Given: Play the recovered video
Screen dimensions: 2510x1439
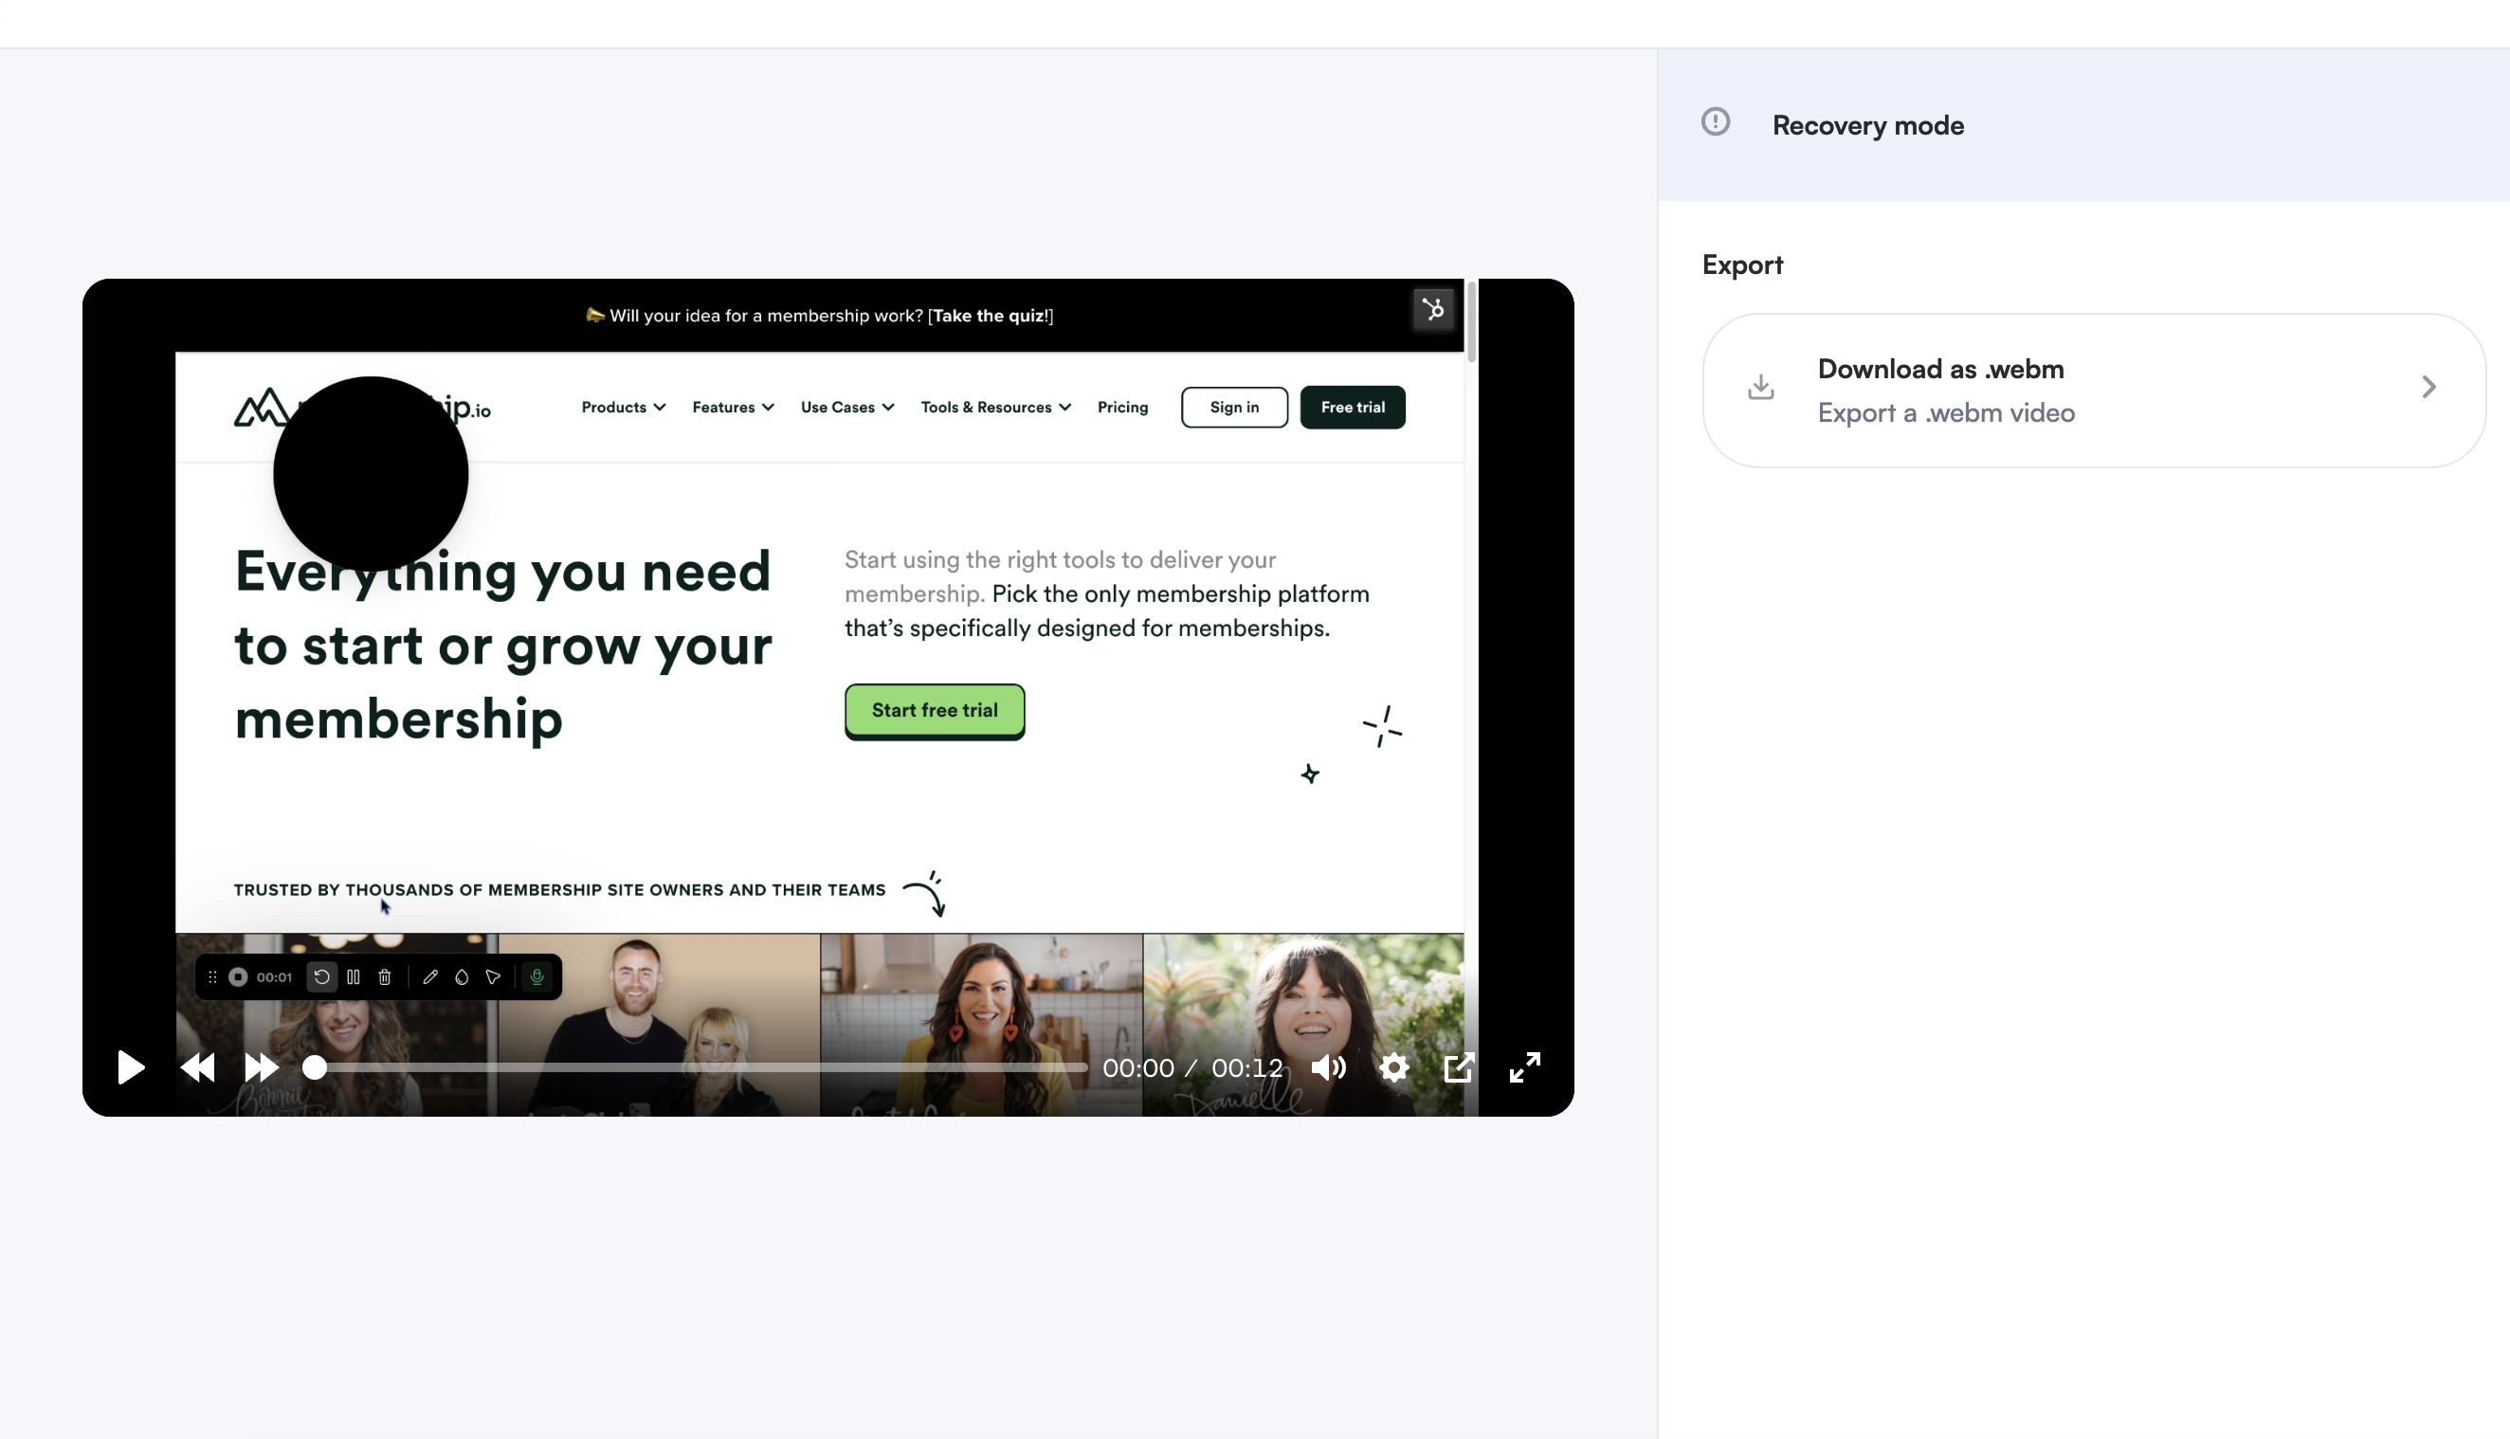Looking at the screenshot, I should click(x=131, y=1067).
